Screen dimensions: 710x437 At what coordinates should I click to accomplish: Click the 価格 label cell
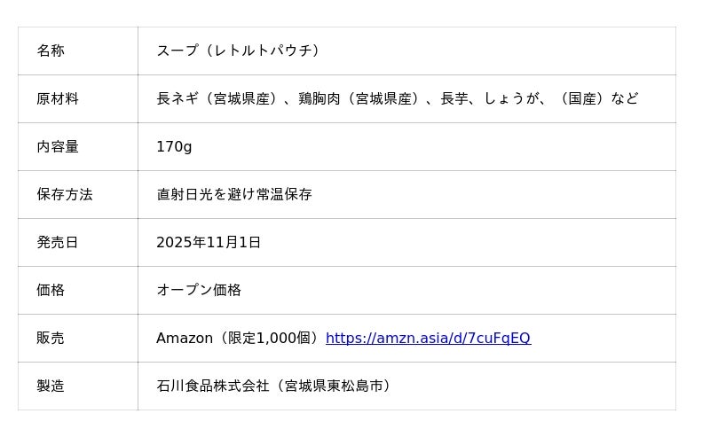51,290
